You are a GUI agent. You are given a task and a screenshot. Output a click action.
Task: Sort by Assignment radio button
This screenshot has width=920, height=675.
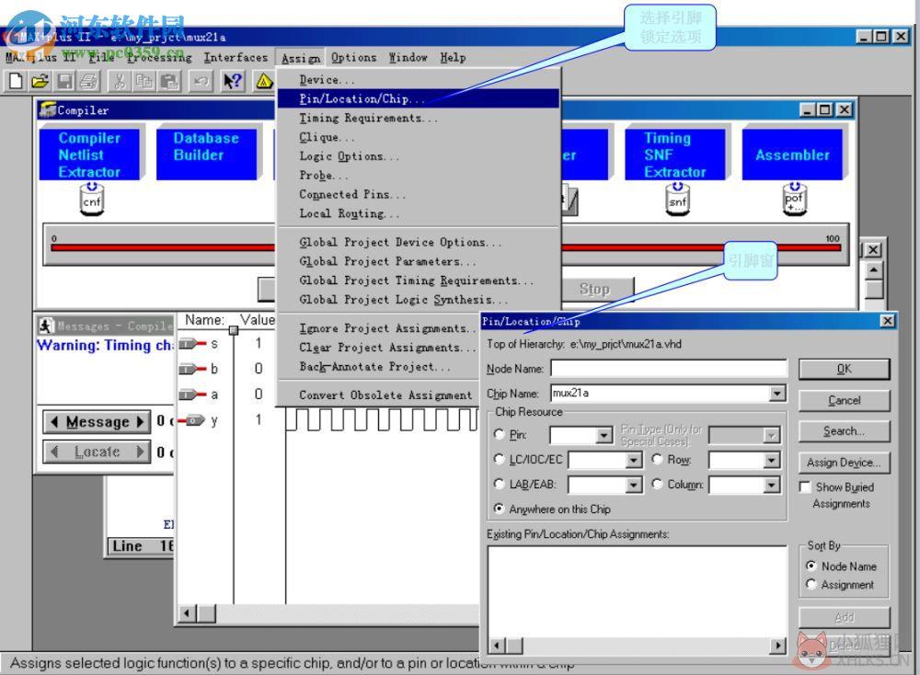(x=811, y=584)
